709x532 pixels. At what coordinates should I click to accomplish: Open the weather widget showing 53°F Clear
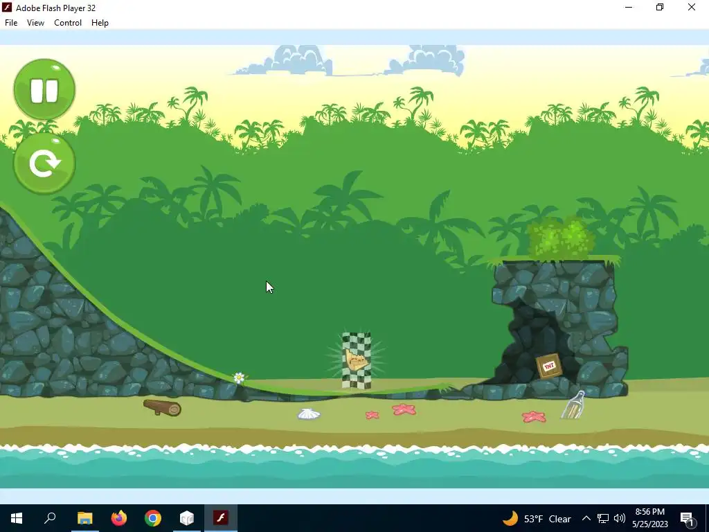coord(537,518)
